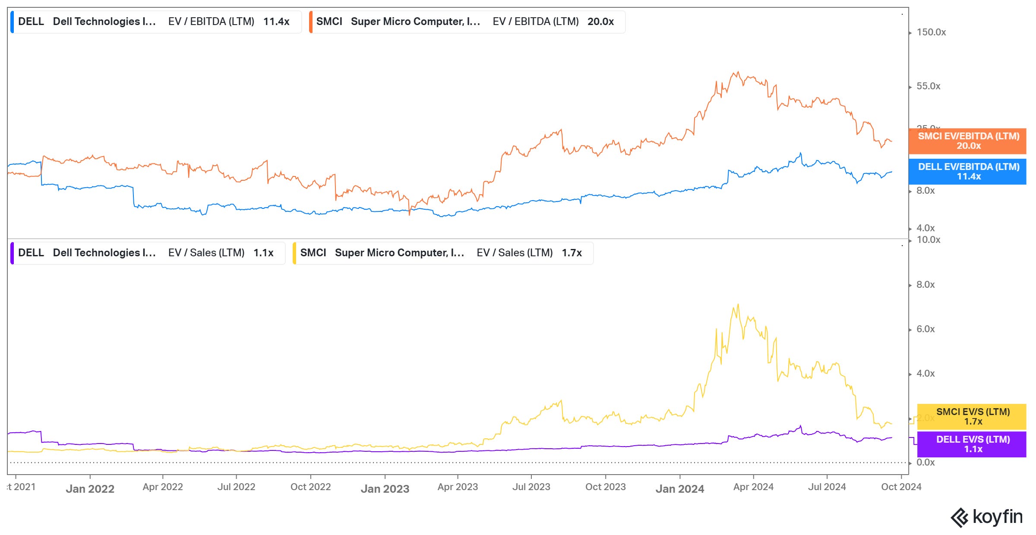The height and width of the screenshot is (535, 1036).
Task: Click the Jul 2024 date axis label
Action: pyautogui.click(x=827, y=487)
